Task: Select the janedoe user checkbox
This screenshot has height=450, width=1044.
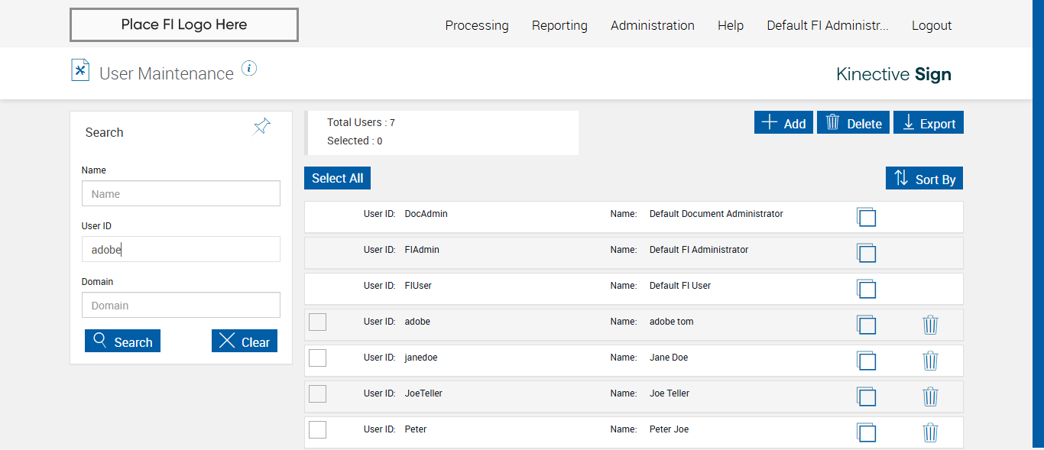Action: point(317,358)
